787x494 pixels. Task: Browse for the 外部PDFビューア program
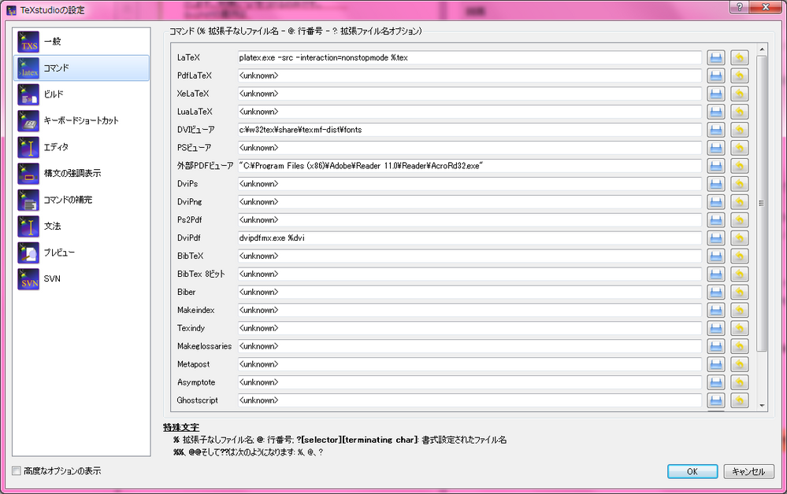click(x=716, y=166)
